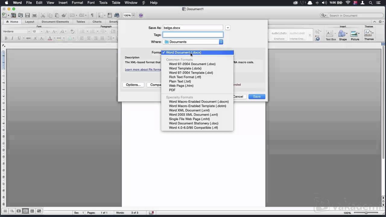Switch to Draft view in status bar
The image size is (386, 217).
click(x=5, y=211)
